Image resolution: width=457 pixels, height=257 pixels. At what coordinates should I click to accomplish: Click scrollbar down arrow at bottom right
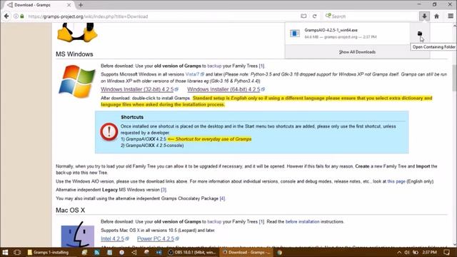point(454,244)
